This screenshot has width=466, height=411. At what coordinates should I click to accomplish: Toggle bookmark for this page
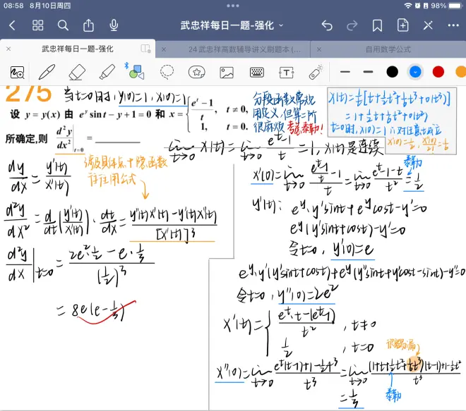(377, 25)
